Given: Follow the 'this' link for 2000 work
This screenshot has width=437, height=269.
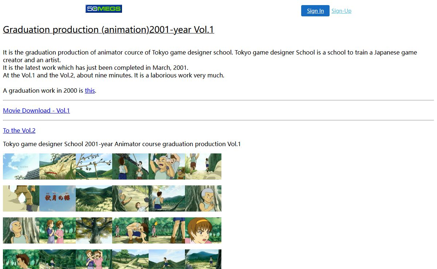Looking at the screenshot, I should [x=90, y=91].
